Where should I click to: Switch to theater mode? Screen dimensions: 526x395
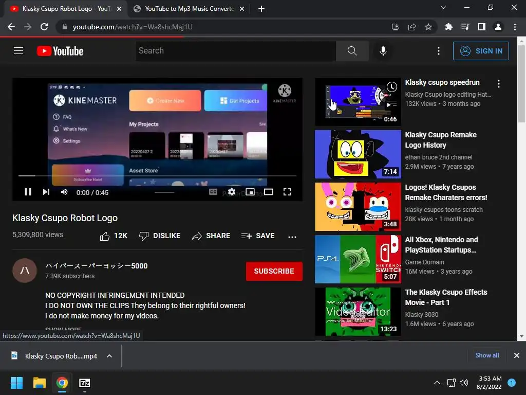[x=268, y=192]
